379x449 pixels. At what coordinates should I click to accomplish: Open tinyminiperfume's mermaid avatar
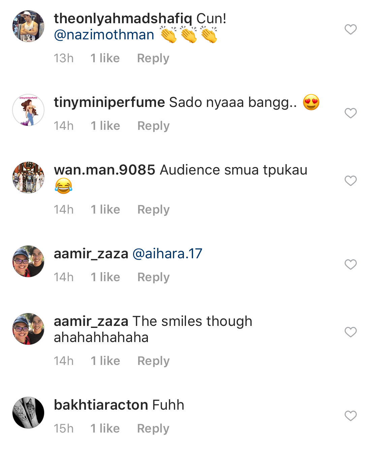28,110
